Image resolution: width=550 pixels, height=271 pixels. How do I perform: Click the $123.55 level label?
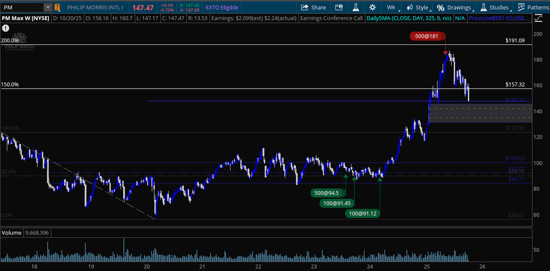tap(515, 128)
